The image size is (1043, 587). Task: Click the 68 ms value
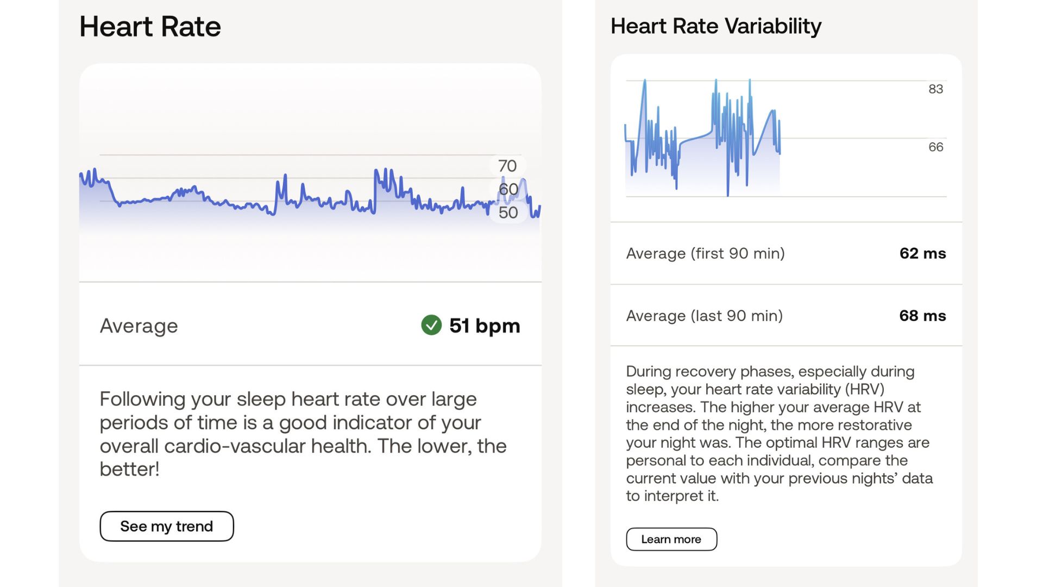(922, 316)
